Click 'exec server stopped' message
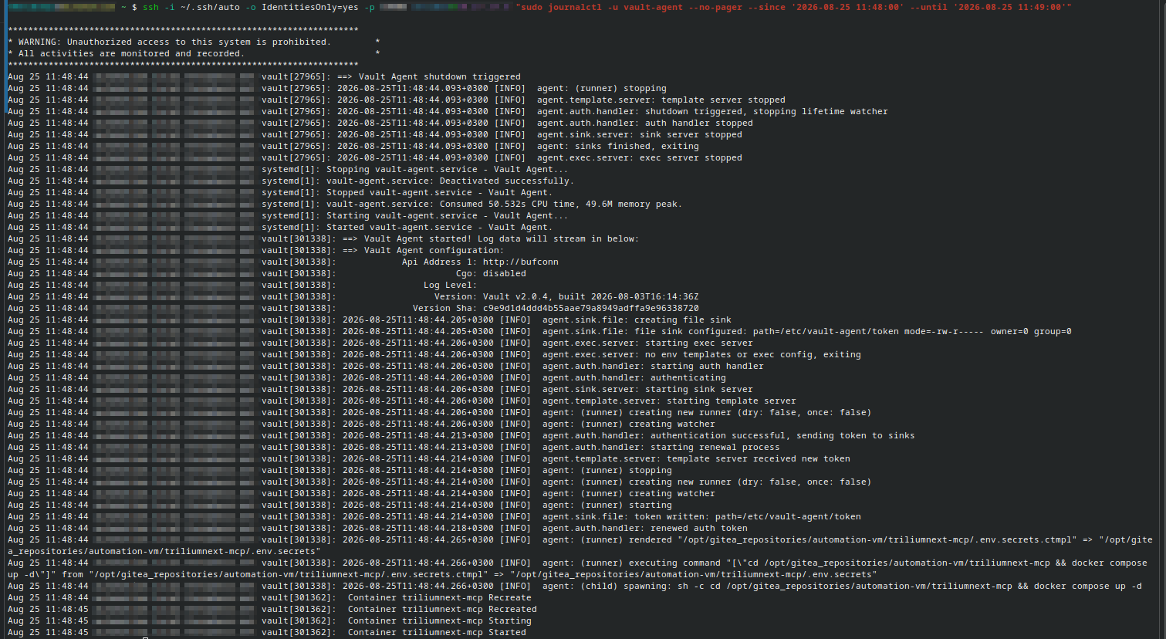This screenshot has height=639, width=1166. tap(691, 157)
